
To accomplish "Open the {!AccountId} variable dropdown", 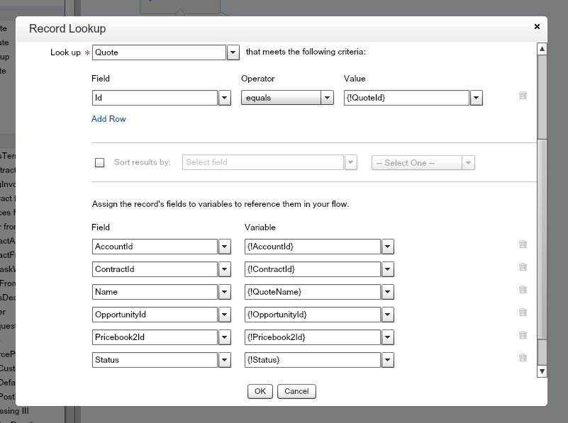I will (388, 247).
